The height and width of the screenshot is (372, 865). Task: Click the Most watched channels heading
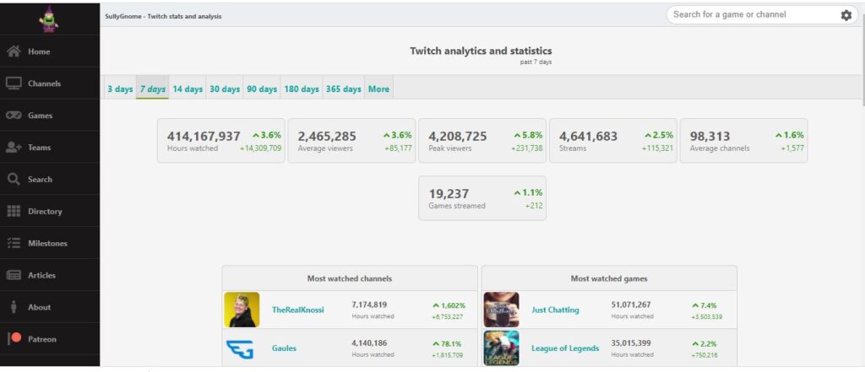click(x=350, y=278)
